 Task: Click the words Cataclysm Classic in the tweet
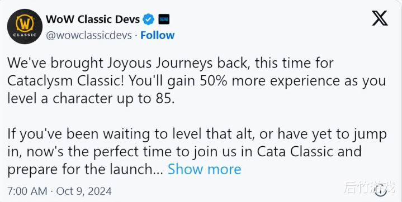pyautogui.click(x=67, y=81)
